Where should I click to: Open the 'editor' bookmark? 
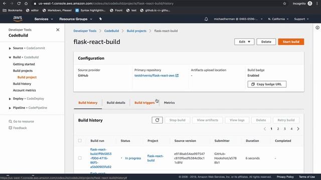tap(32, 10)
